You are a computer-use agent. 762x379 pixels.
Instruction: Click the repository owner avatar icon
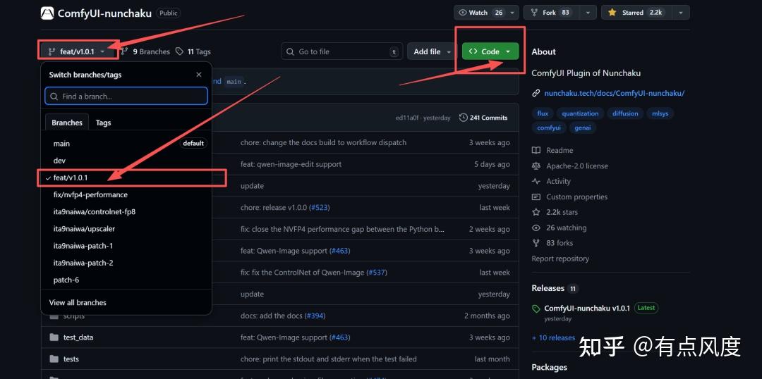coord(47,13)
